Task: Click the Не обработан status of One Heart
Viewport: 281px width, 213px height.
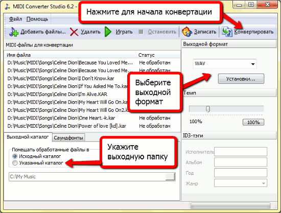Action: click(155, 118)
